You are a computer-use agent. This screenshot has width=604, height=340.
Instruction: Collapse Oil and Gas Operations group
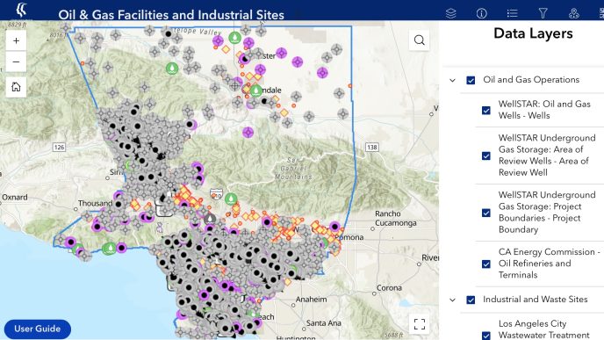(x=453, y=80)
